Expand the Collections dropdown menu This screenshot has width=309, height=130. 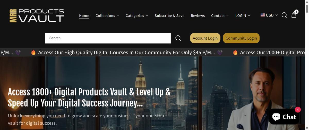(107, 16)
